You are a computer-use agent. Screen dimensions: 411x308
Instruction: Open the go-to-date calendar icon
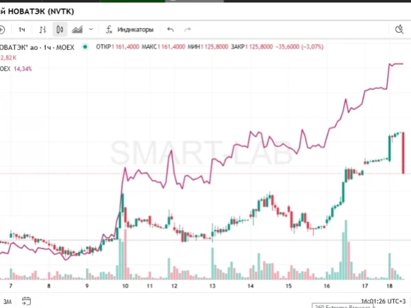click(26, 301)
